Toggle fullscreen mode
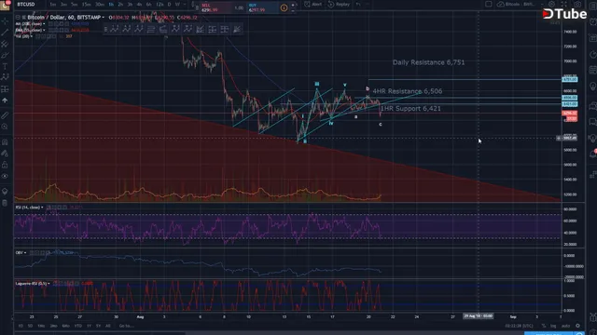Screen dimensions: 597x335 coord(564,4)
